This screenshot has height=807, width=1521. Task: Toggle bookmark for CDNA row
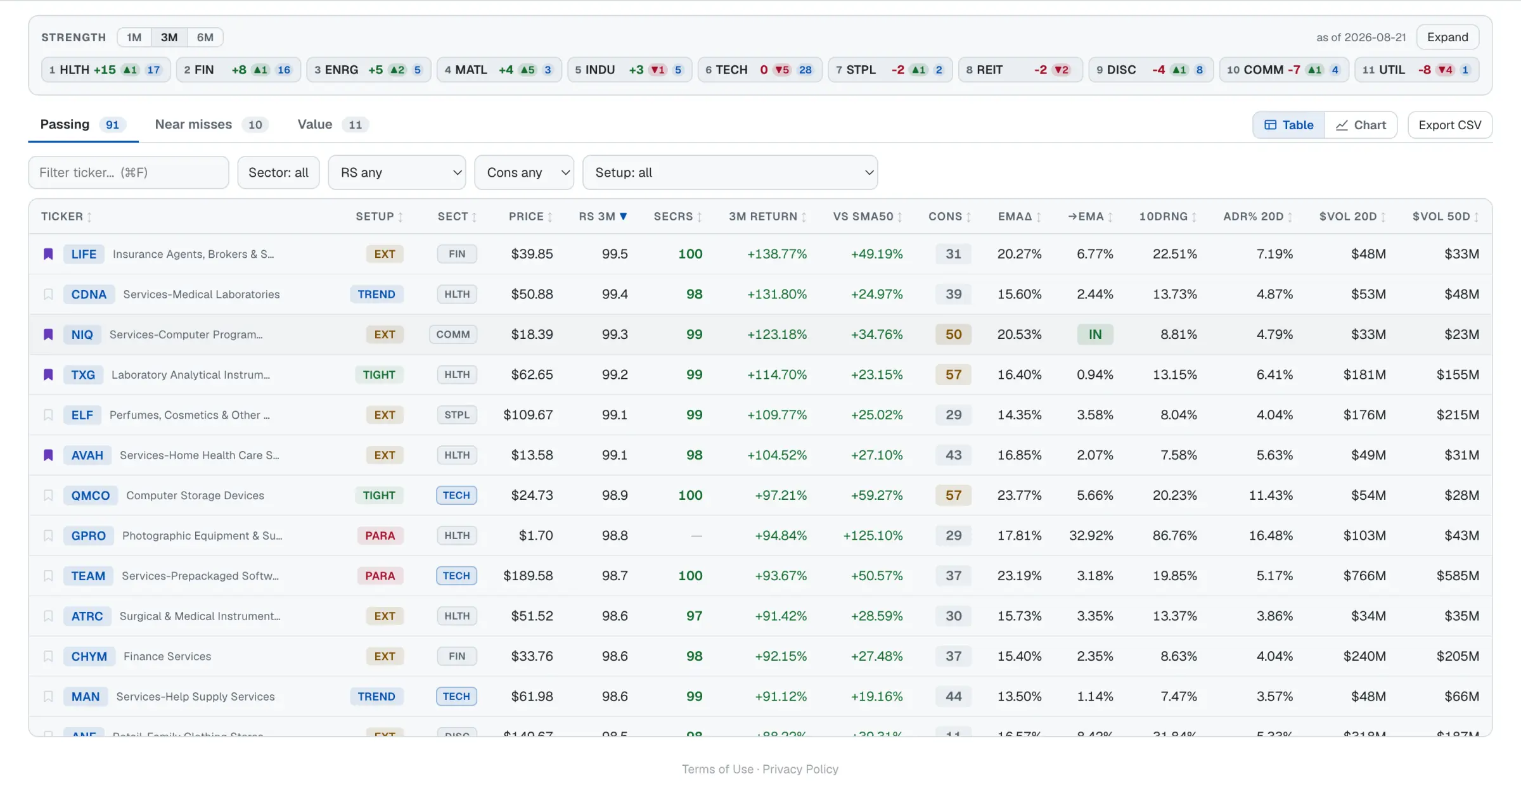click(48, 295)
